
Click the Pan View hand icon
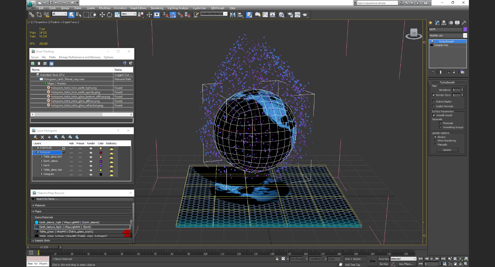[x=455, y=264]
